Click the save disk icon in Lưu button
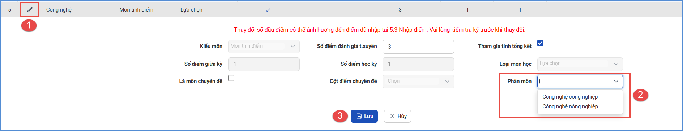Image resolution: width=683 pixels, height=131 pixels. 359,116
